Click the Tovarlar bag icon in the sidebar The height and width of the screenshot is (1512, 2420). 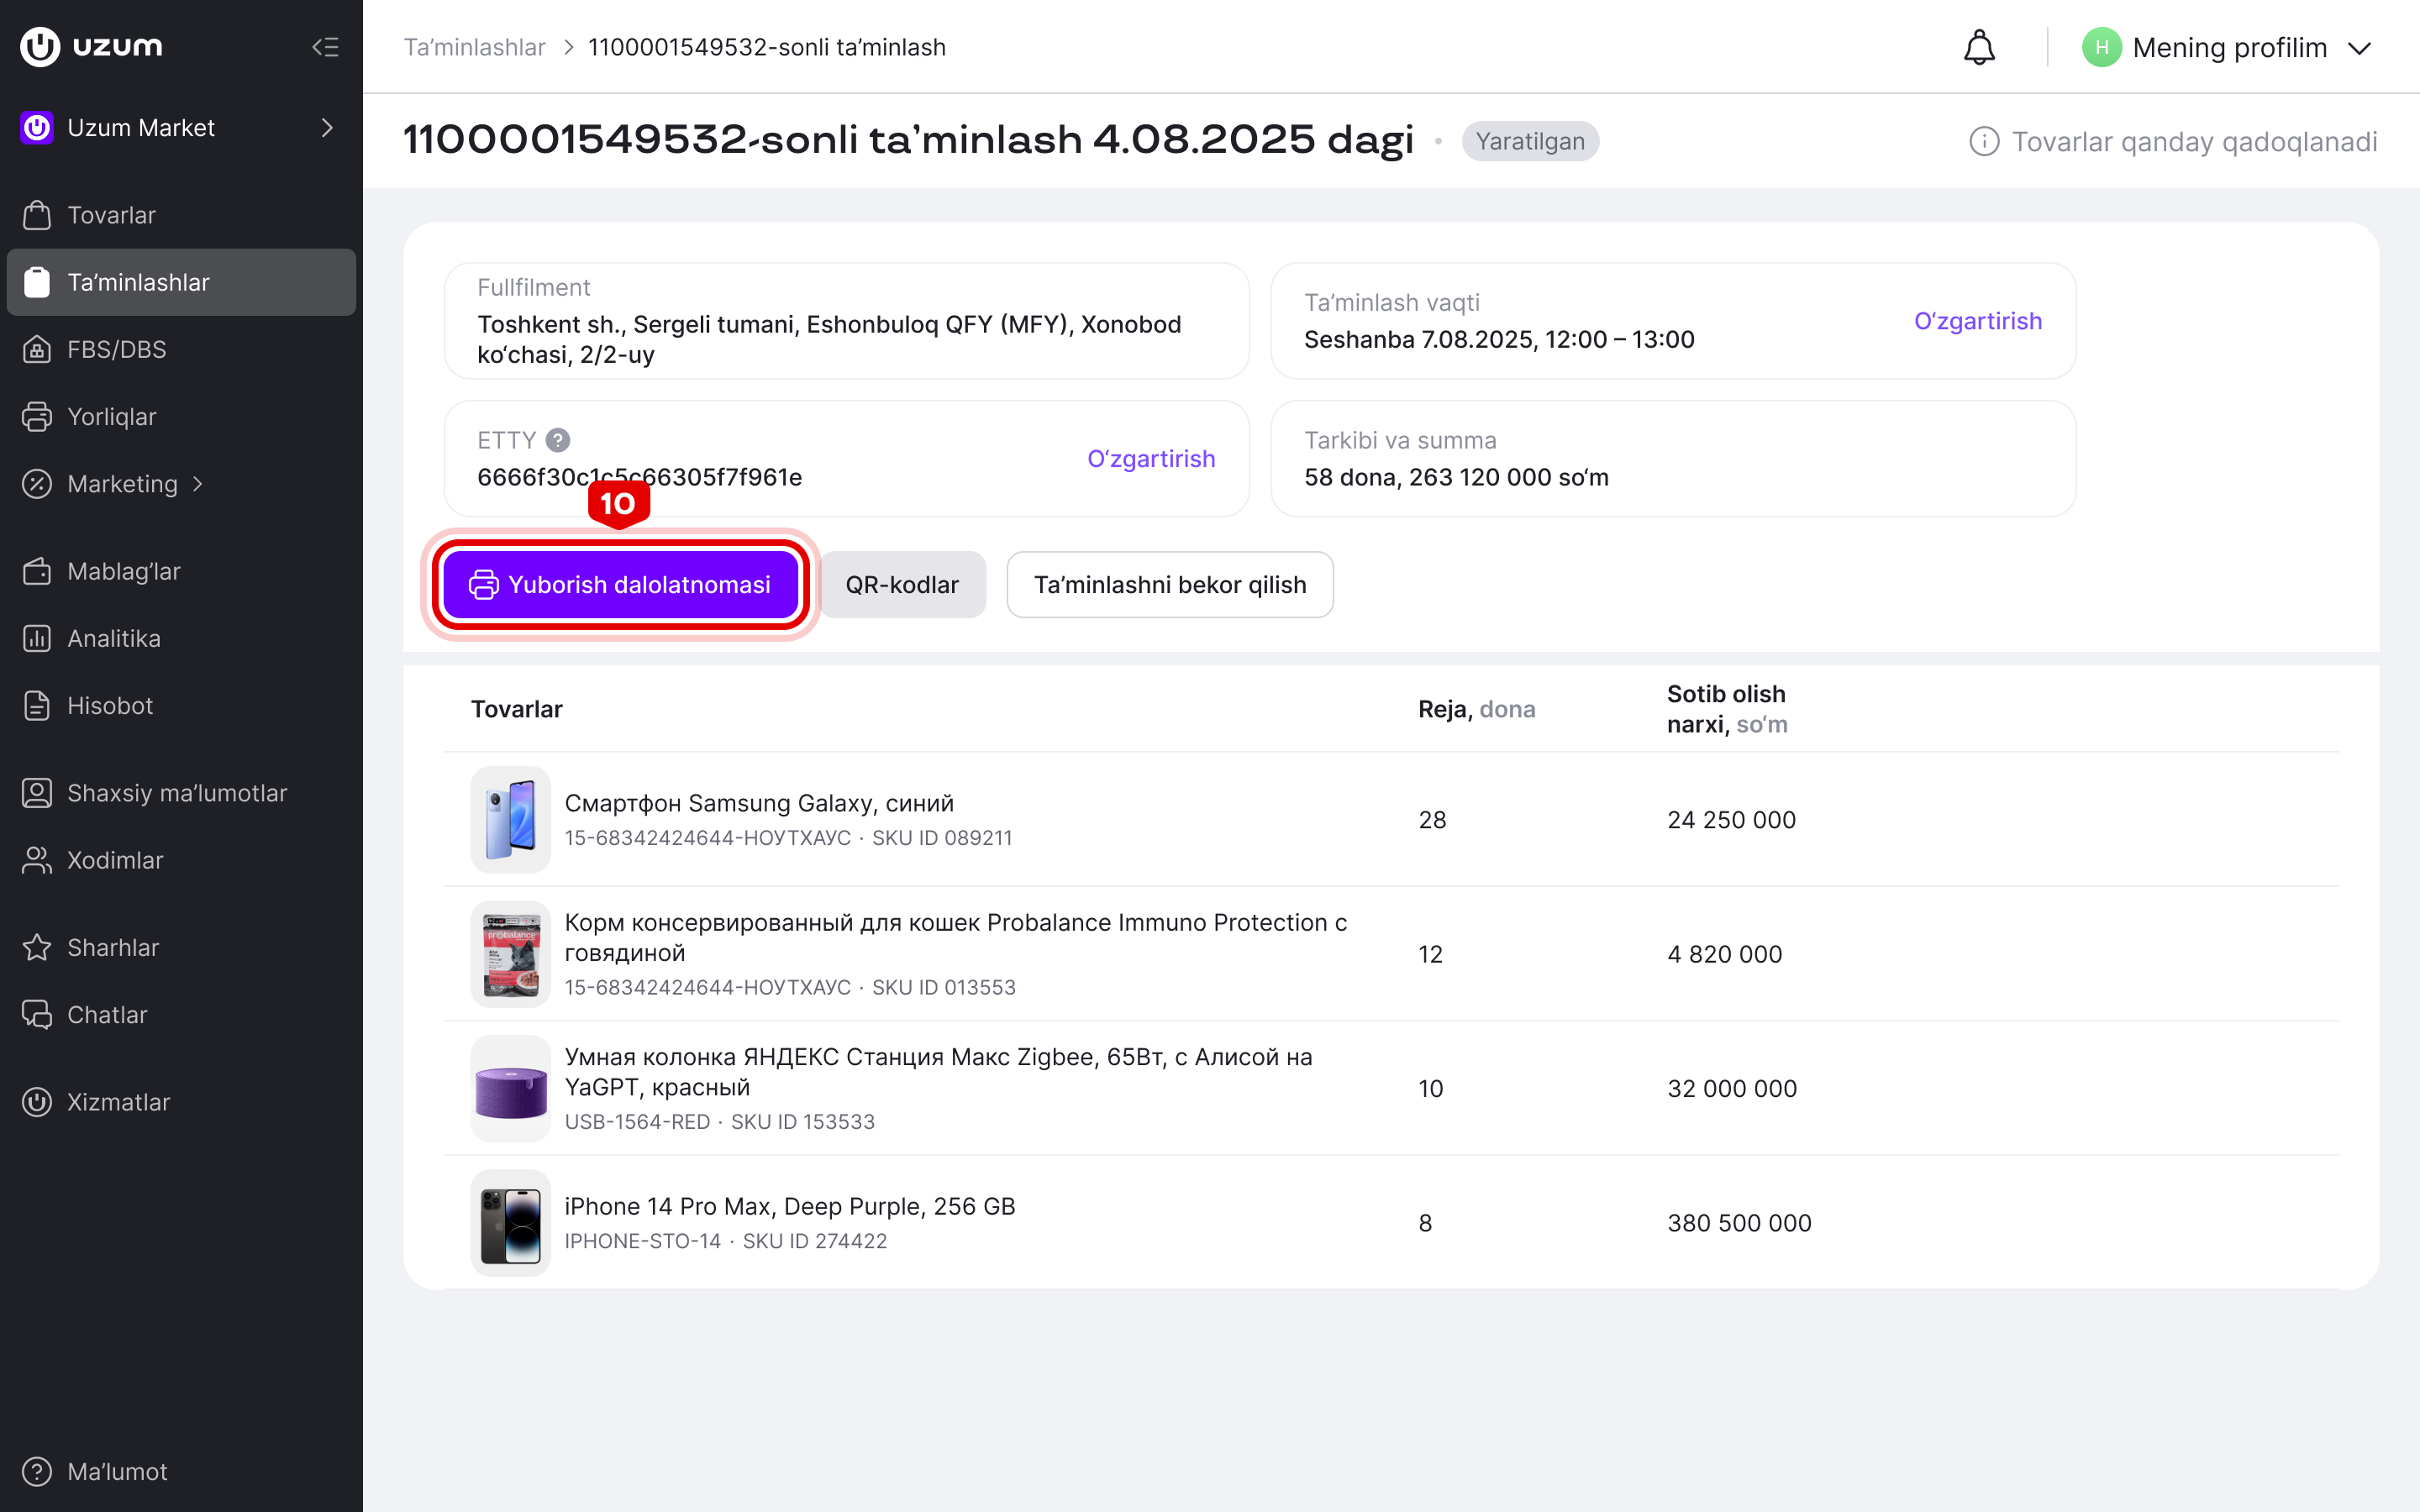coord(37,215)
